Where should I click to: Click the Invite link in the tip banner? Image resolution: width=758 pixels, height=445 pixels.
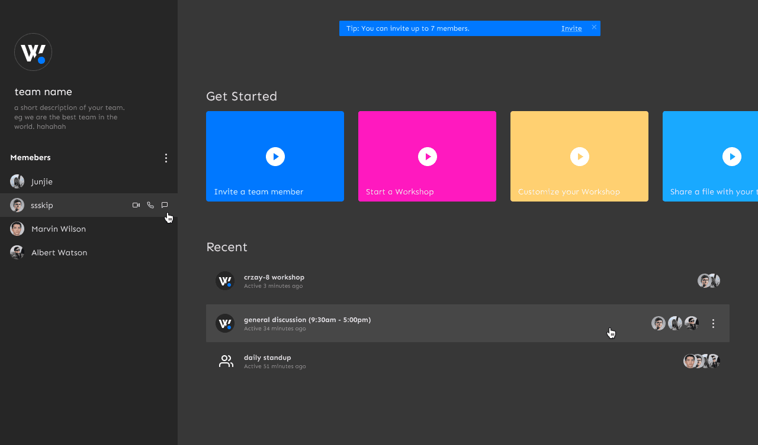pos(571,28)
